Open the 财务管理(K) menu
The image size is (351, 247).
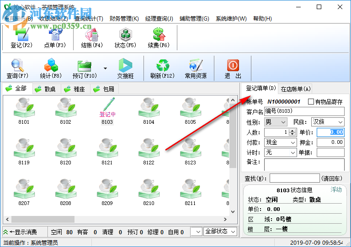click(124, 19)
